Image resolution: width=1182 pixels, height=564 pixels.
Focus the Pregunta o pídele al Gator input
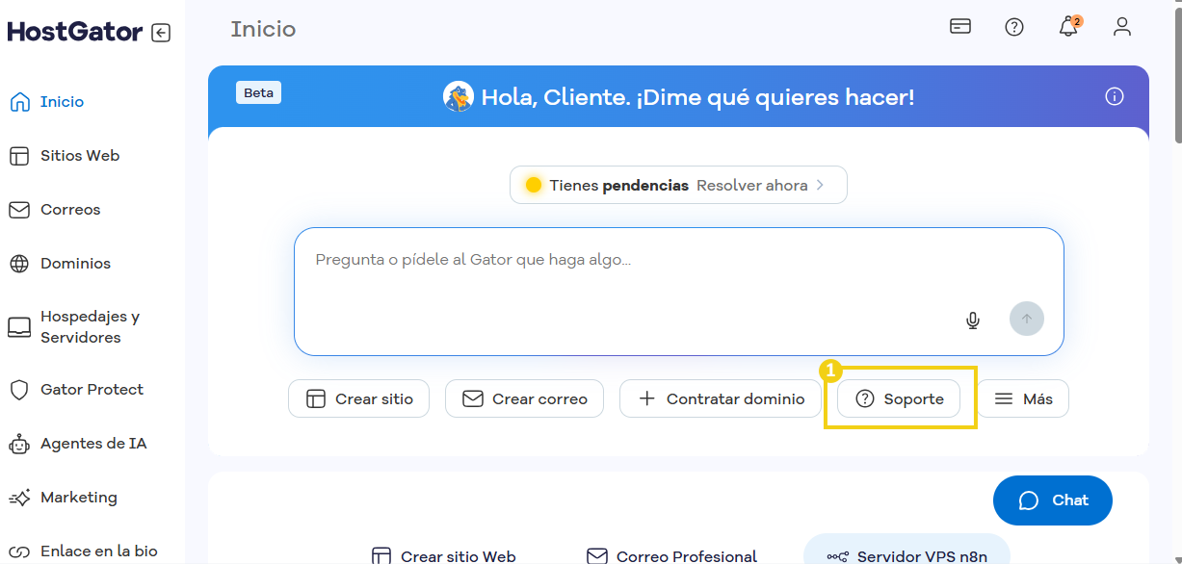tap(679, 292)
